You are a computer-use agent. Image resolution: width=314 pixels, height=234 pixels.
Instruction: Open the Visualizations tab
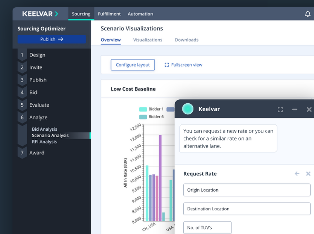coord(148,40)
